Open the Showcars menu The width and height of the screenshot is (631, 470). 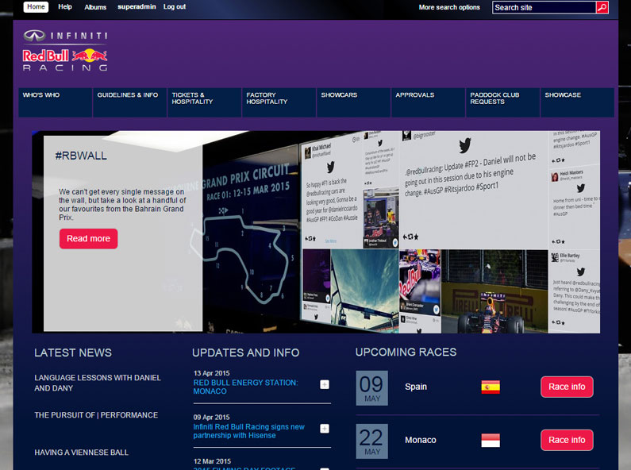pos(354,102)
